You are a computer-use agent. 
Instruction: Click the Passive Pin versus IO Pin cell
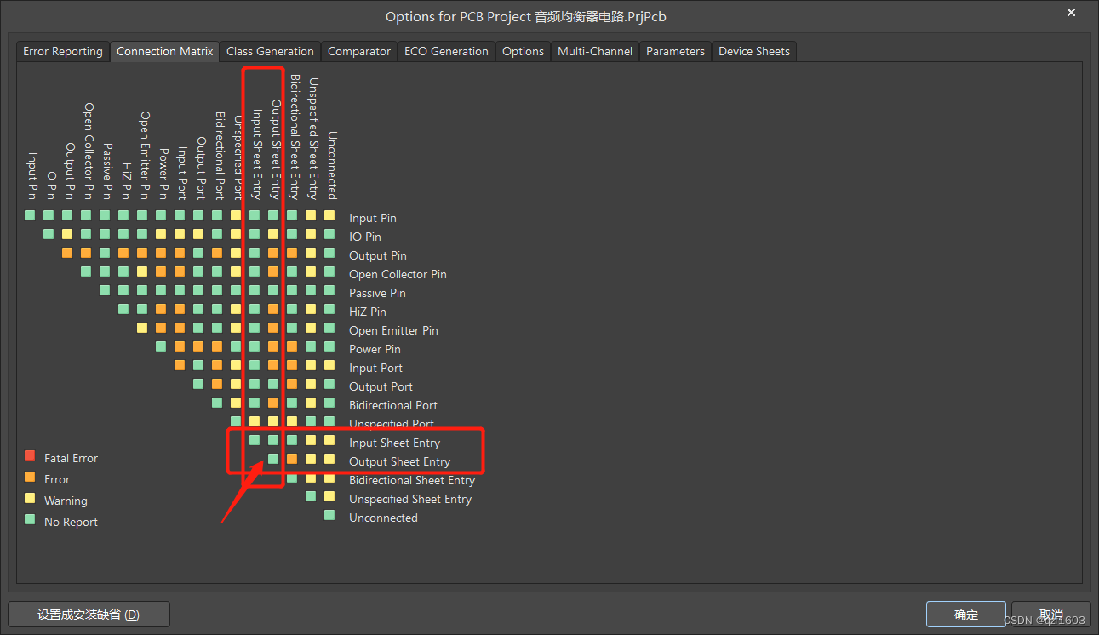pyautogui.click(x=104, y=235)
